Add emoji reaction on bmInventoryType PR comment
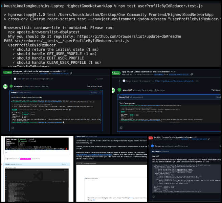222x203 pixels. (13, 128)
